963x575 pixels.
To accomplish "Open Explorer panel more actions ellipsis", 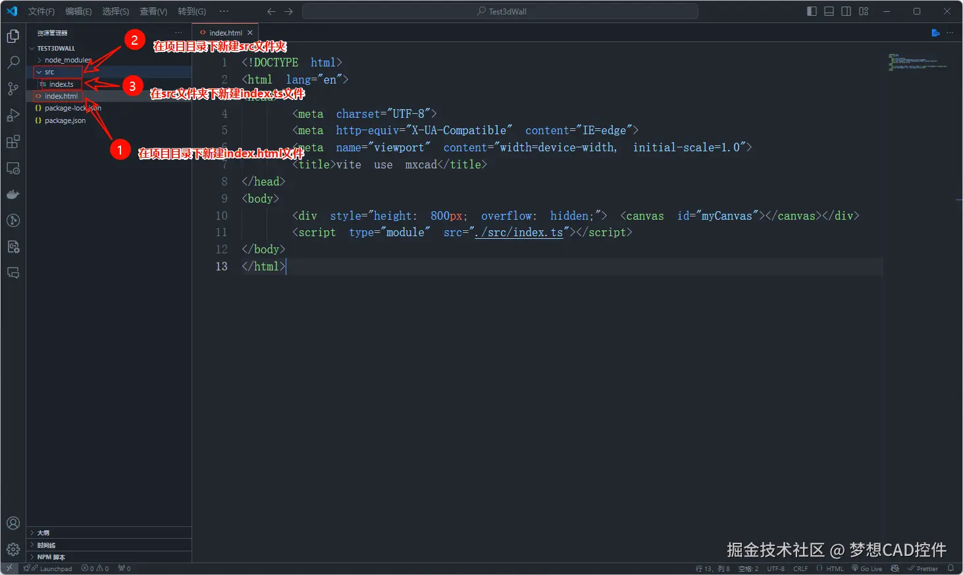I will pos(178,33).
